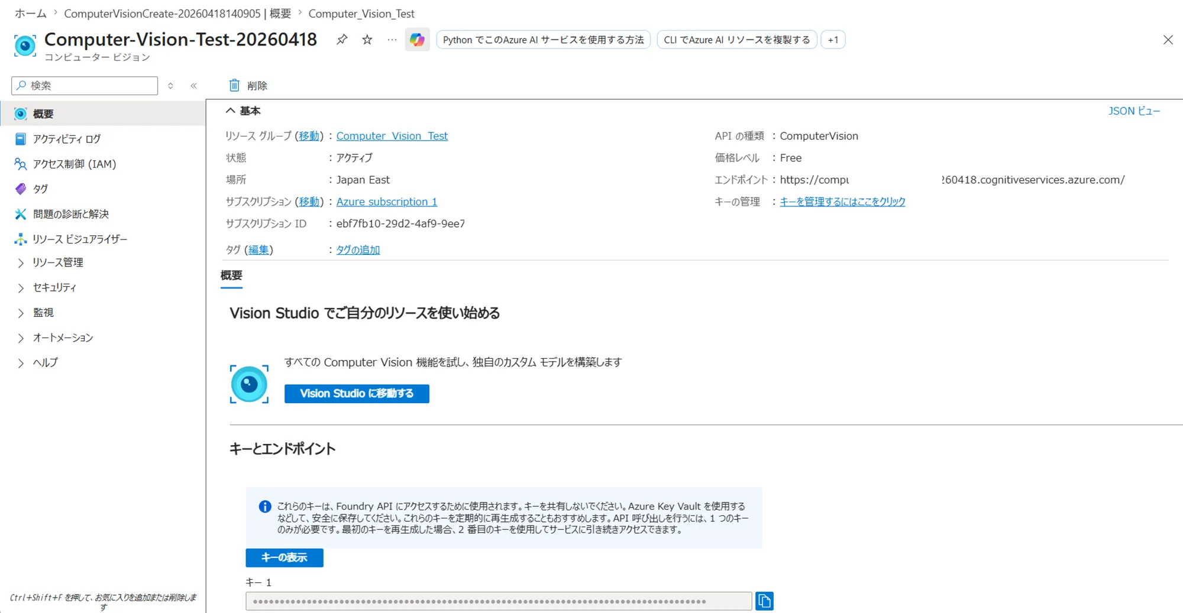Click the Vision Studio eye logo
Viewport: 1183px width, 613px height.
pos(249,384)
